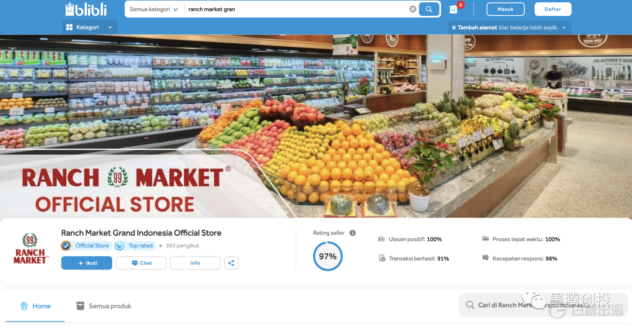Click the Ranch Market store logo

pyautogui.click(x=30, y=249)
